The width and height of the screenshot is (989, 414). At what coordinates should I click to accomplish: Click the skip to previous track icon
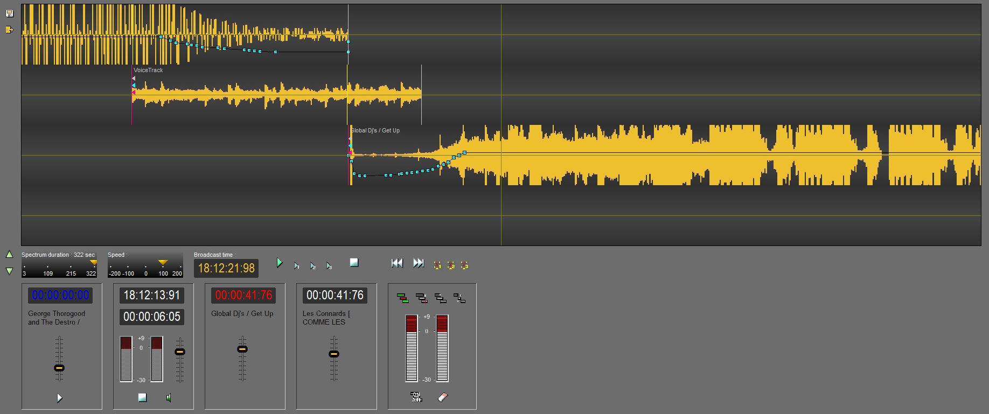tap(397, 263)
